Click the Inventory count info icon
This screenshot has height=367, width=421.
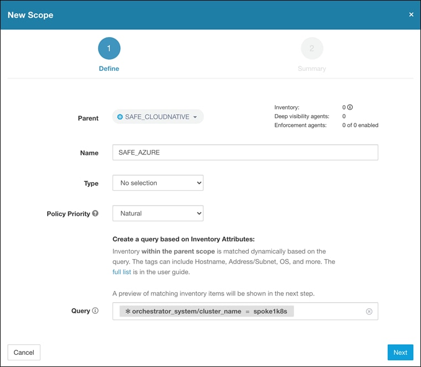click(350, 107)
